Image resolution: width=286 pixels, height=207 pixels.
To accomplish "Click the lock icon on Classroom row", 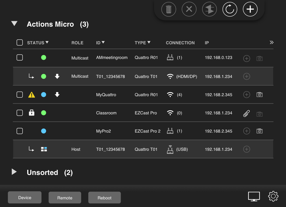I will click(x=32, y=112).
